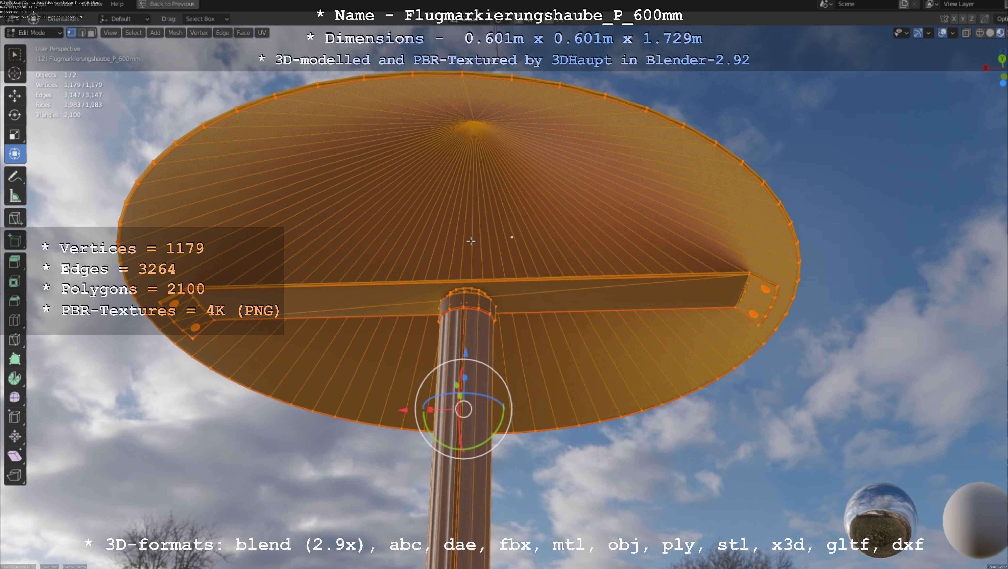The height and width of the screenshot is (569, 1008).
Task: Enable Edge select mode
Action: click(x=82, y=33)
